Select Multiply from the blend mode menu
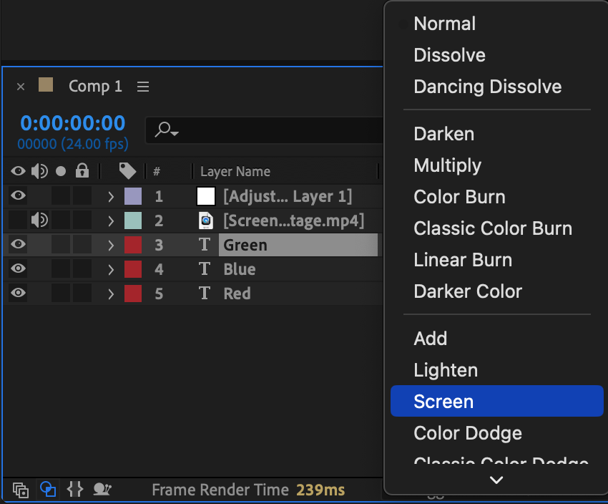This screenshot has width=608, height=504. (x=447, y=165)
